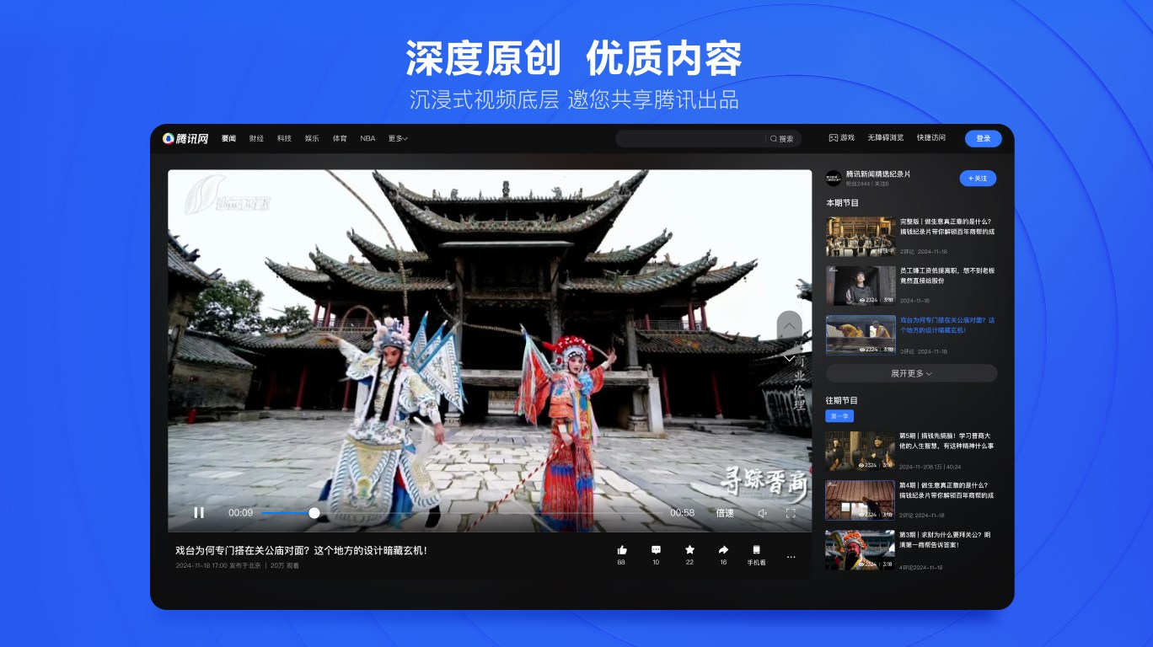Share the video with the arrow icon
The image size is (1153, 647).
tap(723, 550)
